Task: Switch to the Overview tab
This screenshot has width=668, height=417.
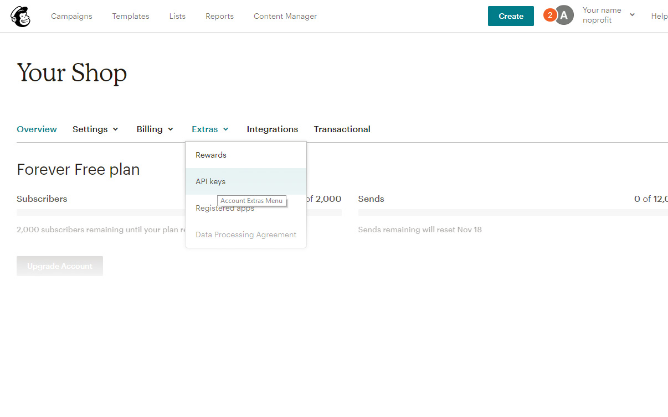Action: (37, 129)
